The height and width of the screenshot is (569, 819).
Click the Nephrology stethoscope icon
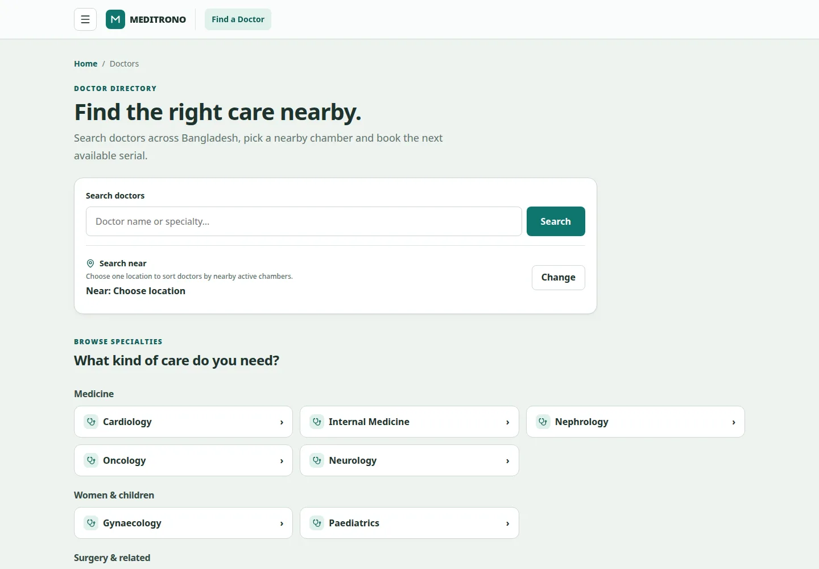tap(543, 422)
